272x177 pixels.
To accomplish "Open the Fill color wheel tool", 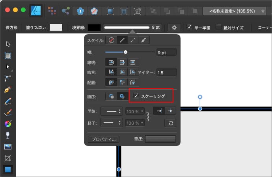I will click(x=7, y=124).
